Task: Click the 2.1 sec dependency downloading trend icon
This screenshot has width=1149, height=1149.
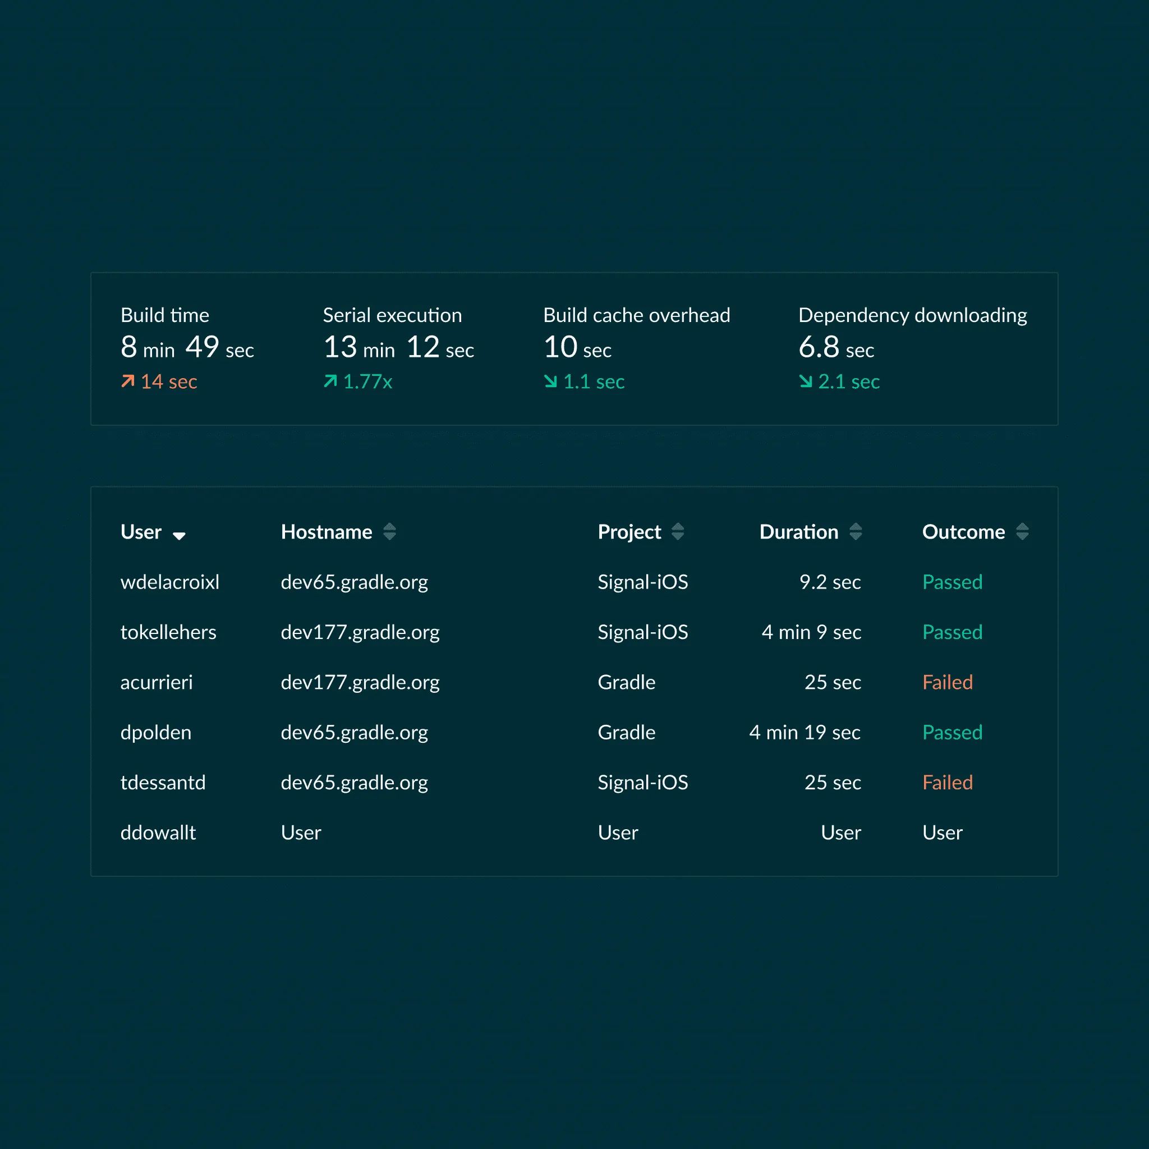Action: (806, 381)
